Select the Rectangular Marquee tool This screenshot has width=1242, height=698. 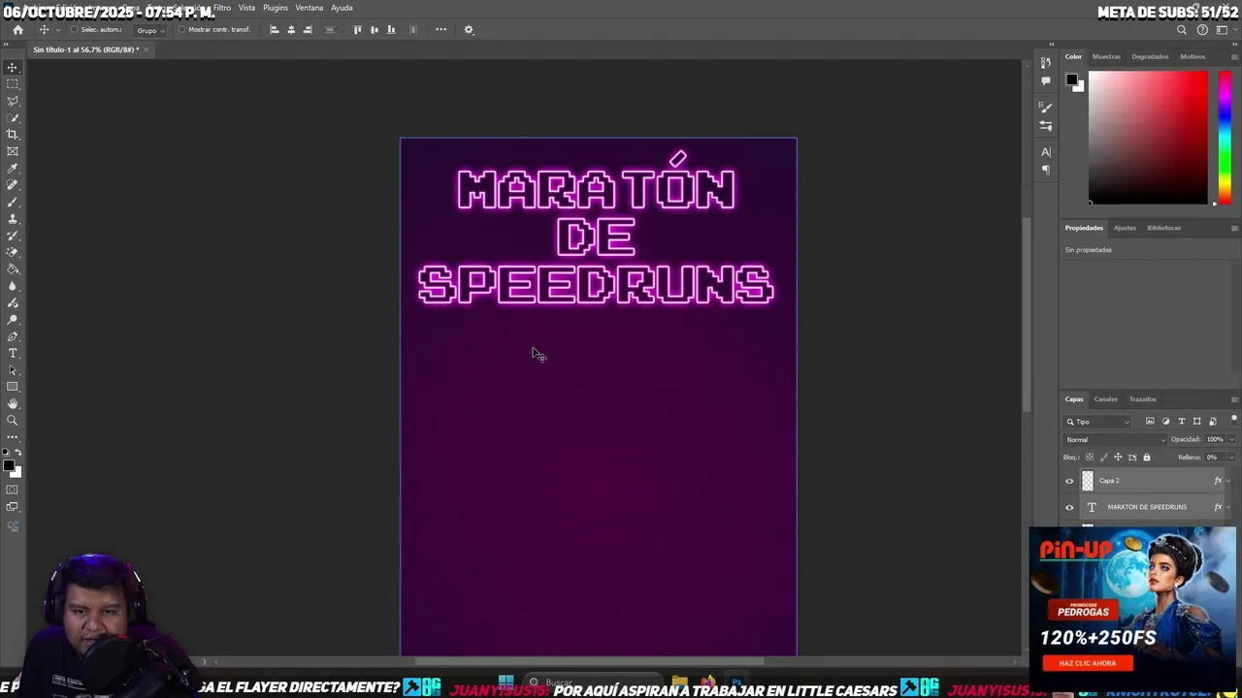(13, 84)
